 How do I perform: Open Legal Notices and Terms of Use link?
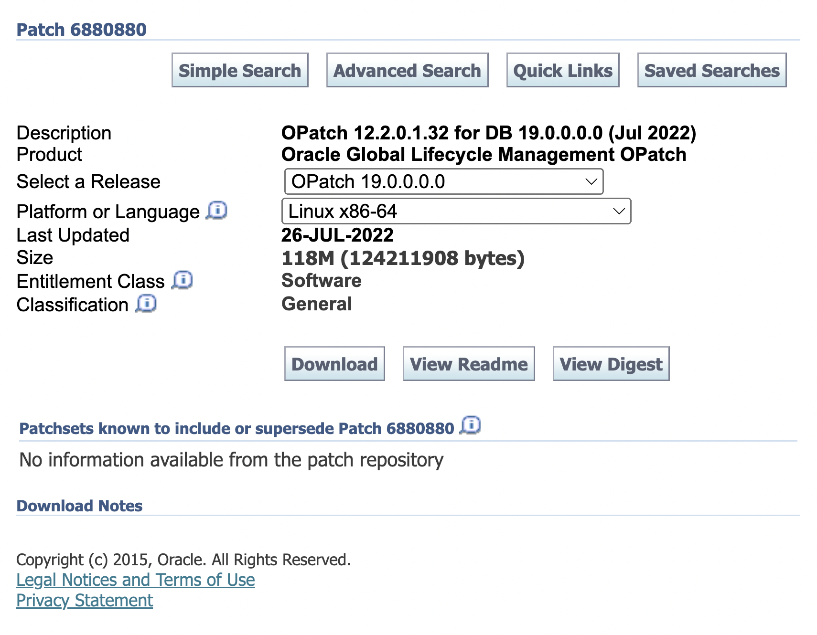pyautogui.click(x=136, y=580)
